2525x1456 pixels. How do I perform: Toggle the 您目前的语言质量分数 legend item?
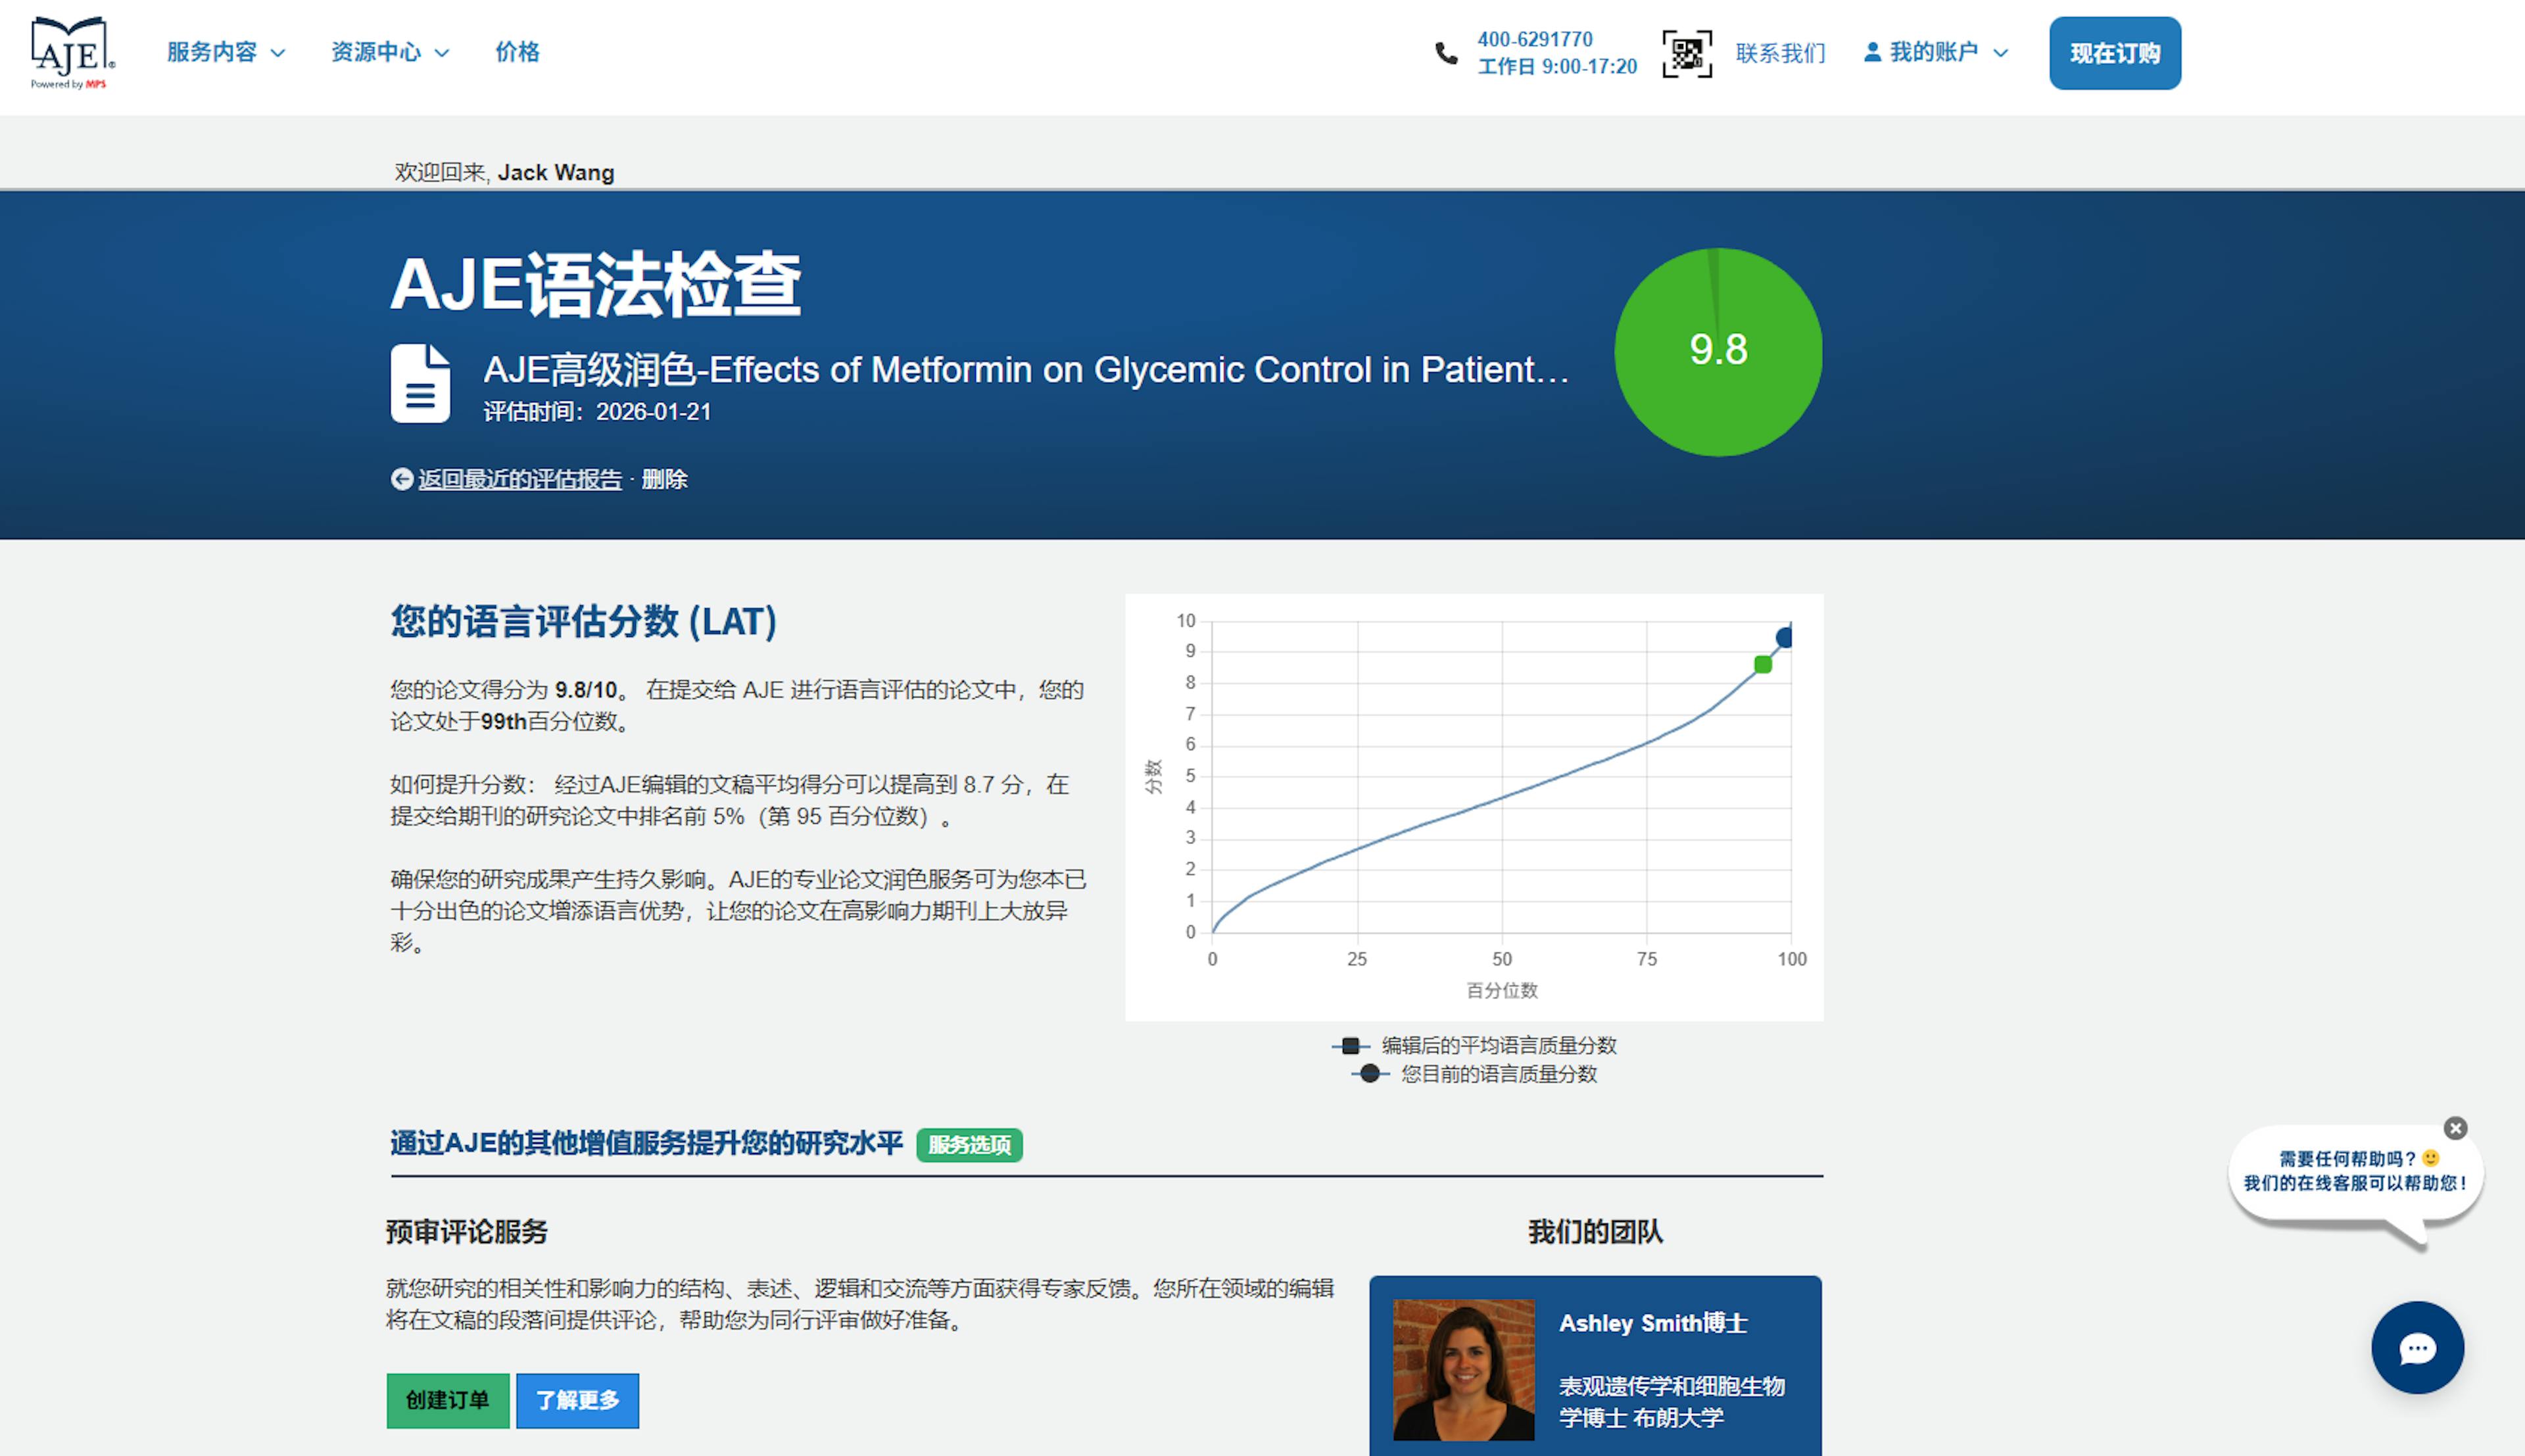point(1497,1075)
